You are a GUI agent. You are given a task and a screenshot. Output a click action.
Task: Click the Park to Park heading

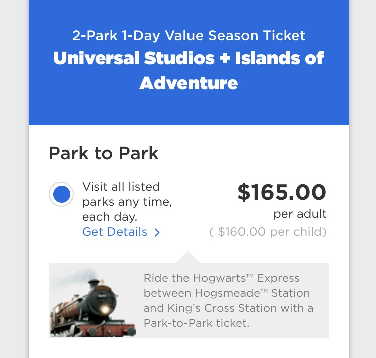(103, 153)
